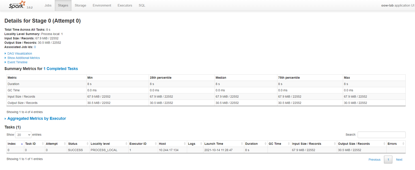Expand Aggregated Metrics by Executor
This screenshot has width=415, height=170.
click(x=36, y=119)
